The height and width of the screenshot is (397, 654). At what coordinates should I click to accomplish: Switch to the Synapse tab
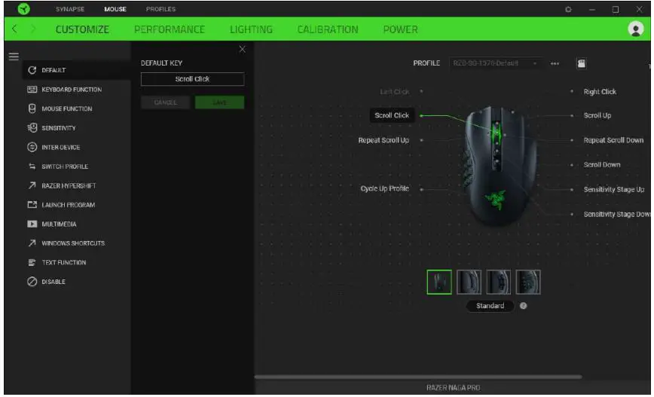(x=70, y=9)
